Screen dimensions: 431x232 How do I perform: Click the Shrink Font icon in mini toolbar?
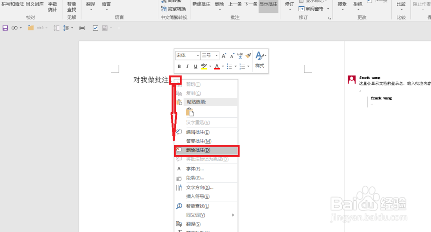point(232,56)
